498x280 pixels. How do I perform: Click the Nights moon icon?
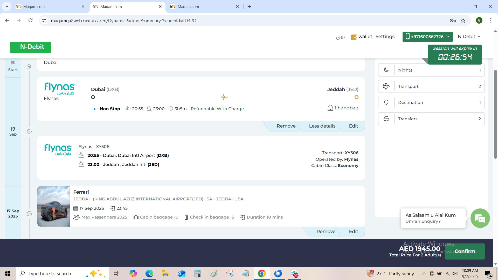coord(386,70)
